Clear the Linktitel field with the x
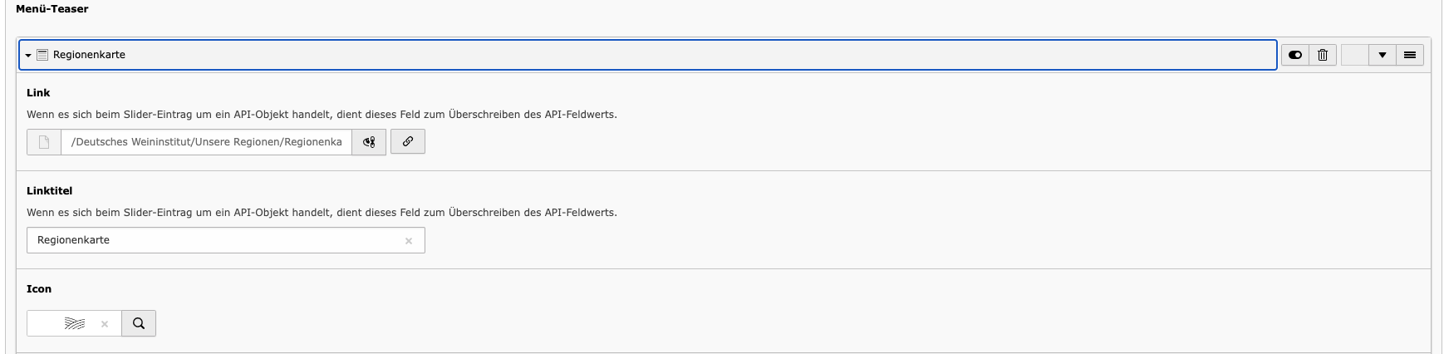The height and width of the screenshot is (354, 1444). coord(409,241)
